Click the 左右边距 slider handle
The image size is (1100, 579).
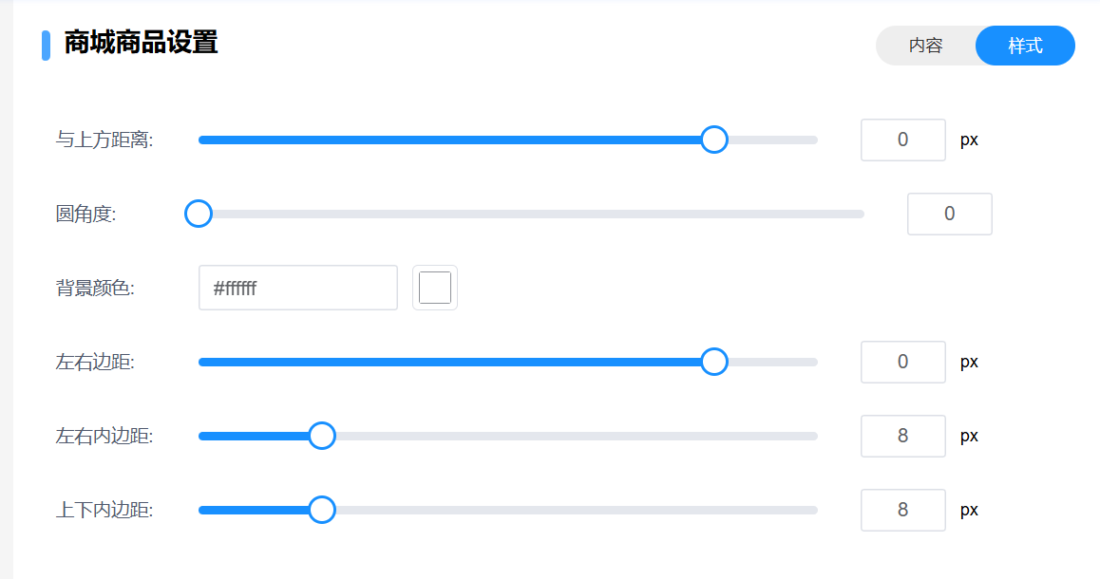[x=714, y=362]
